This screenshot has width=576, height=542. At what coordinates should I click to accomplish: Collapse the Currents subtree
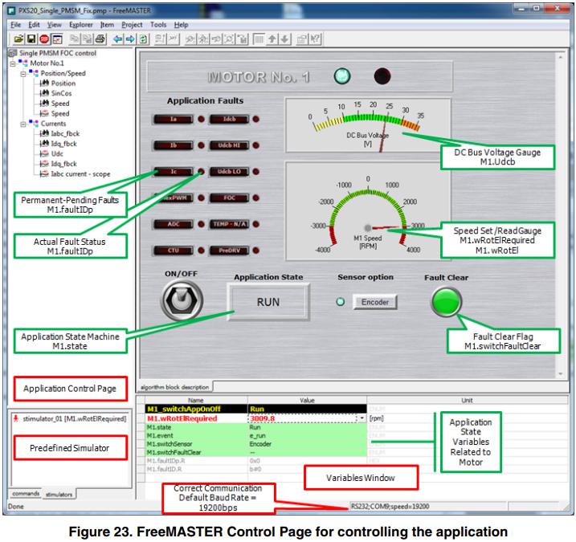pos(23,124)
